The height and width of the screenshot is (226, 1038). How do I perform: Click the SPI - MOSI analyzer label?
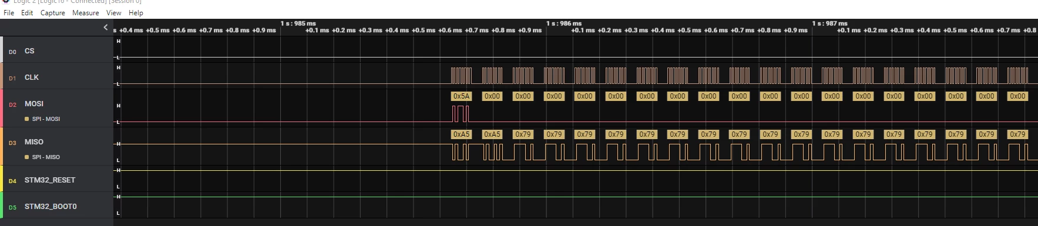pos(46,119)
